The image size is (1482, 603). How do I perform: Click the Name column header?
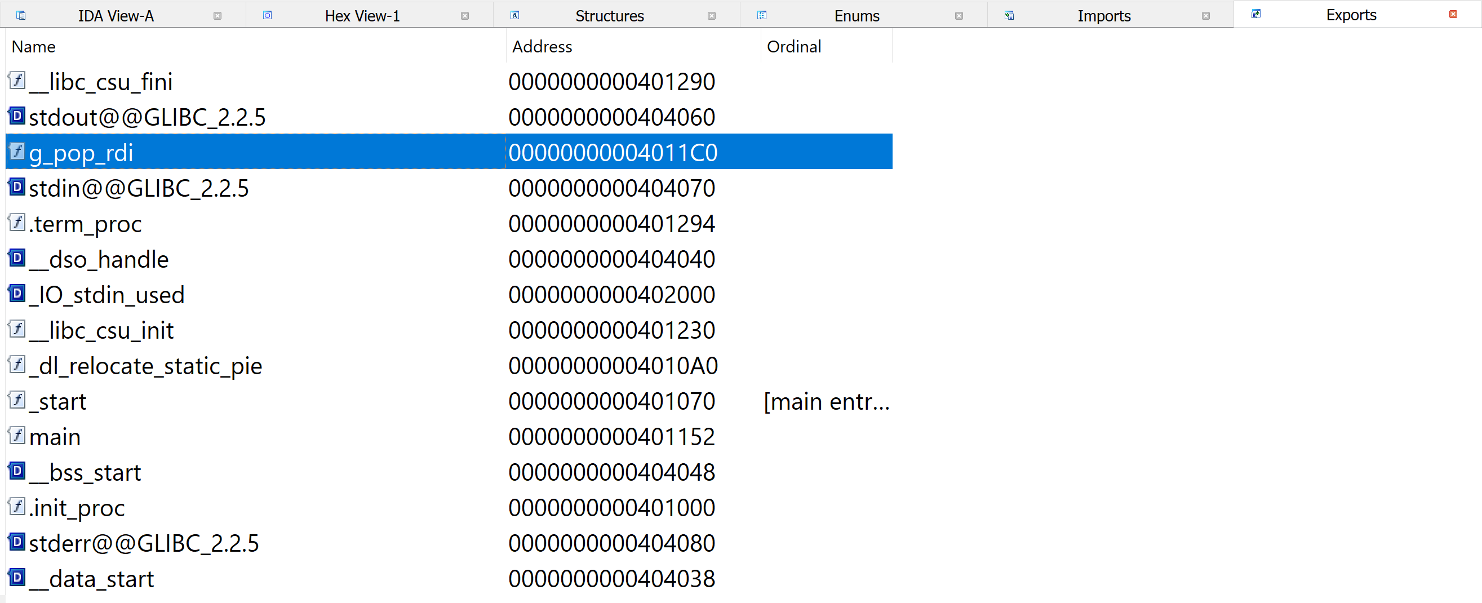click(x=33, y=46)
